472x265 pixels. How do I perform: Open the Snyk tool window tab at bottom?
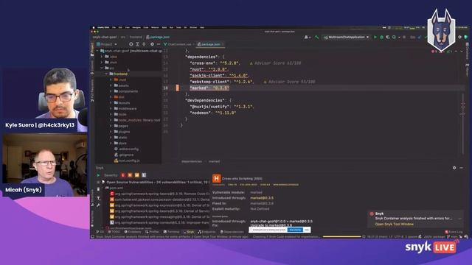pos(189,232)
